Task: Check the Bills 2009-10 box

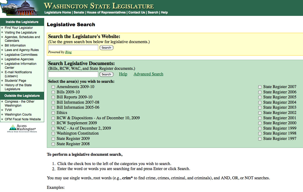Action: pos(53,92)
